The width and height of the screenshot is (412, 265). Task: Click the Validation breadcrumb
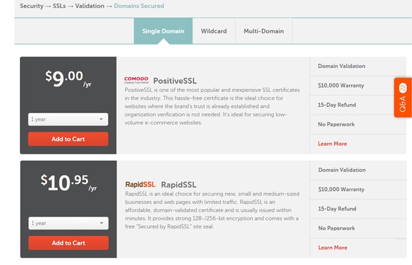click(x=89, y=6)
